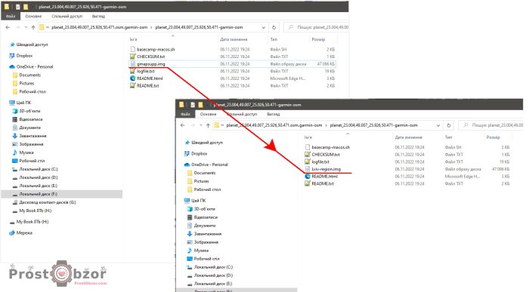The height and width of the screenshot is (292, 529).
Task: Open Основне tab in front window
Action: click(208, 114)
